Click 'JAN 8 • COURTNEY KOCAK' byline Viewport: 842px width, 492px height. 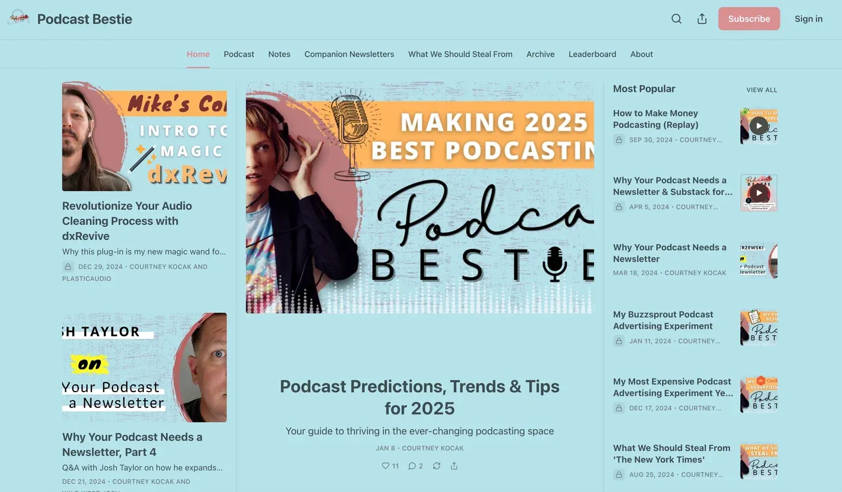420,448
